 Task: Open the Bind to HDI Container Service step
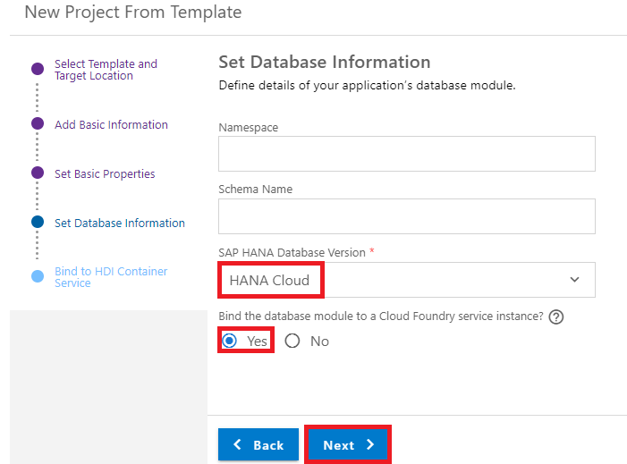tap(111, 277)
